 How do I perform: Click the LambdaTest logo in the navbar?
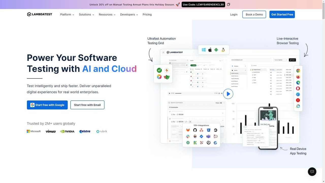click(x=40, y=14)
